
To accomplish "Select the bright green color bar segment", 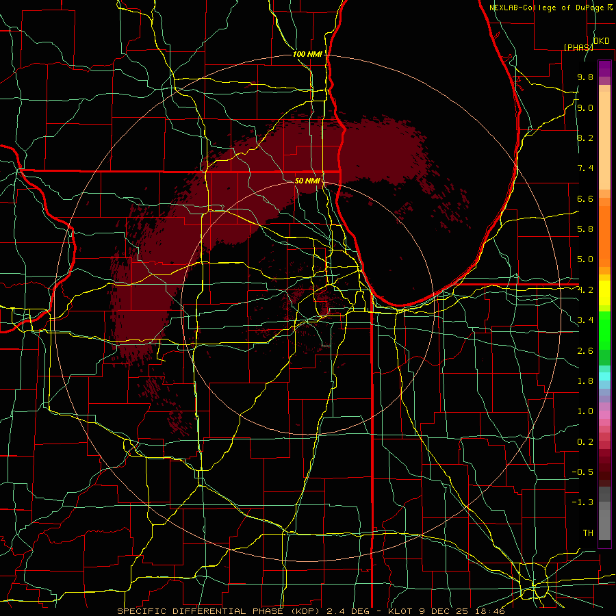I will click(x=604, y=329).
